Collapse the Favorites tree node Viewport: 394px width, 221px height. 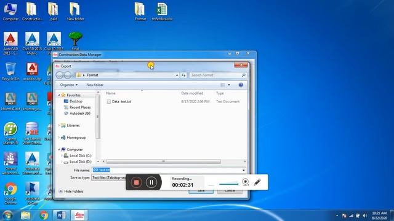tap(59, 95)
